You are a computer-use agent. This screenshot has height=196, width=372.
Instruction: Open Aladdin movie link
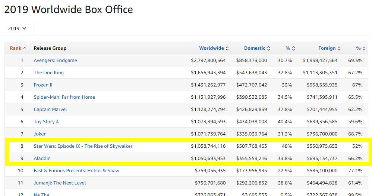coord(42,159)
